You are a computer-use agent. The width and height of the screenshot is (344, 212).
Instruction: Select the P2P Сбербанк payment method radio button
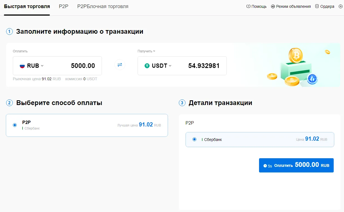pyautogui.click(x=15, y=125)
